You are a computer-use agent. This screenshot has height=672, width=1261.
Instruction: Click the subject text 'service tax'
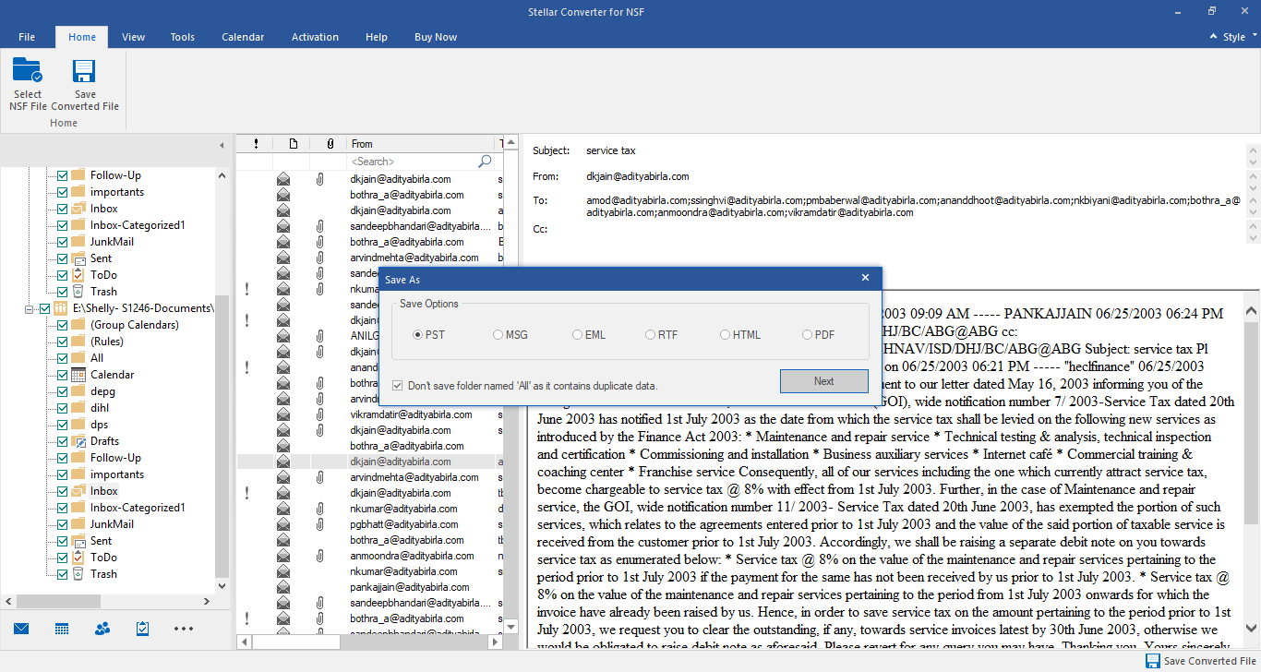[611, 150]
